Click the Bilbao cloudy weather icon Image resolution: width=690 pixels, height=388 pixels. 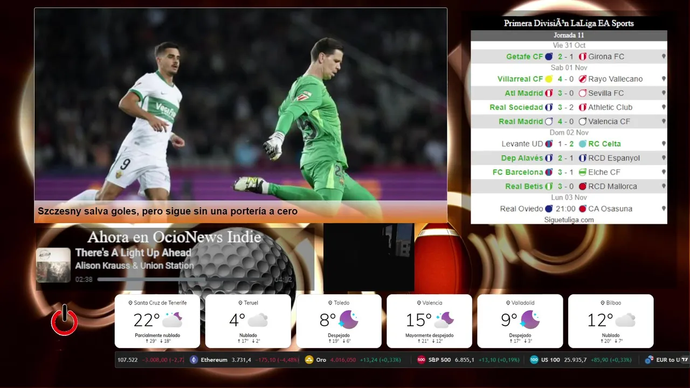pos(625,320)
